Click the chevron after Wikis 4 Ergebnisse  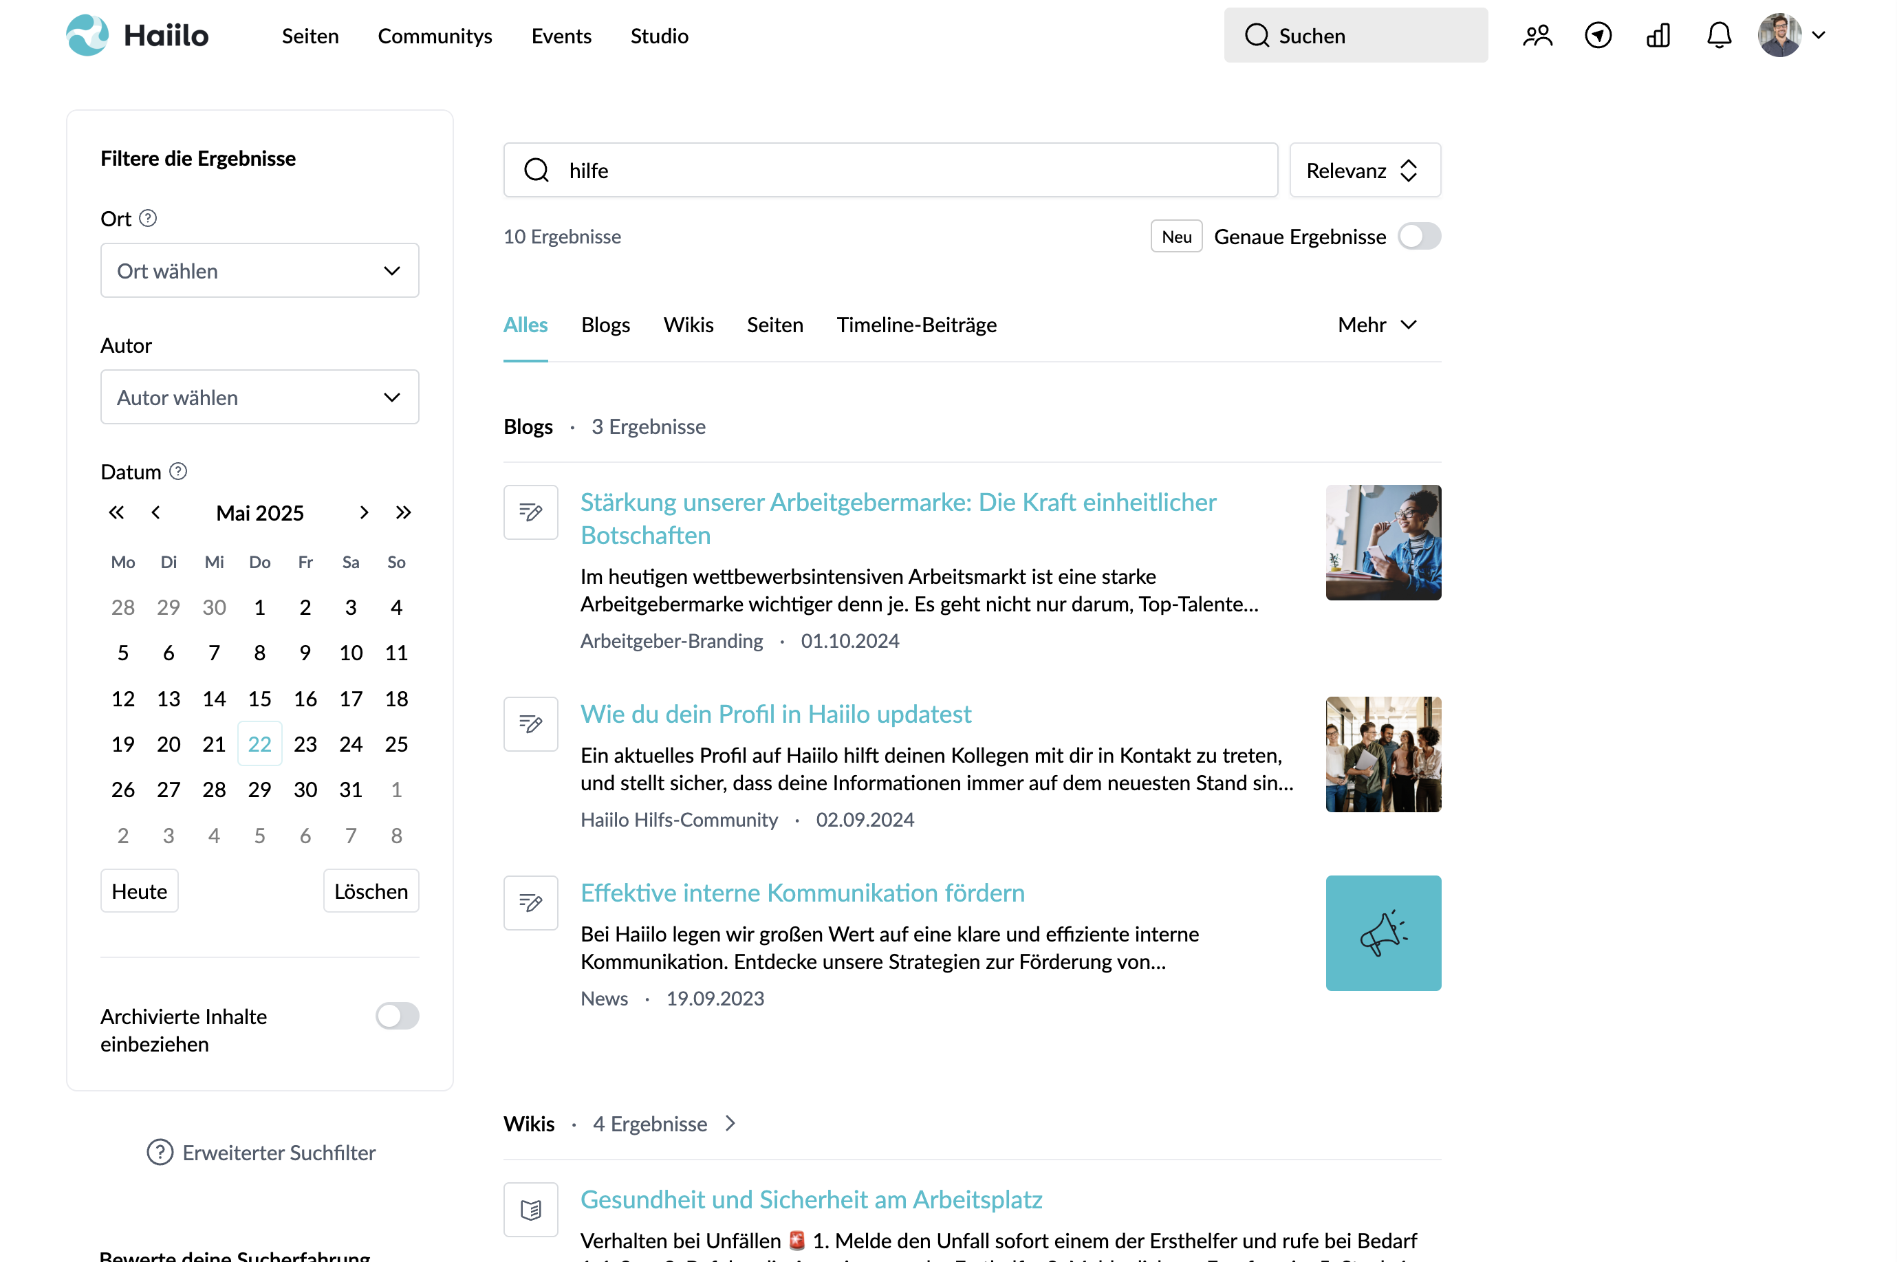[x=730, y=1124]
